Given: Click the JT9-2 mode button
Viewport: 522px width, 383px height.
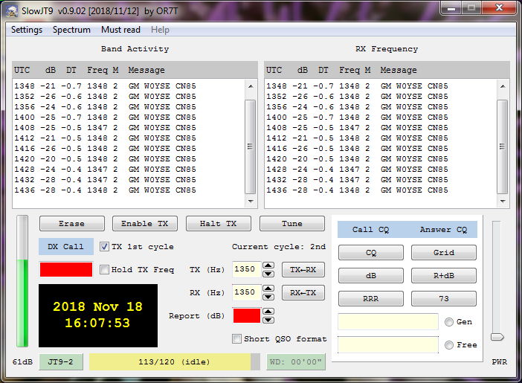Looking at the screenshot, I should [60, 361].
